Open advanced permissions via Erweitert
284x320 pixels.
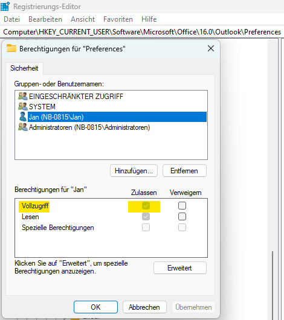coord(180,267)
